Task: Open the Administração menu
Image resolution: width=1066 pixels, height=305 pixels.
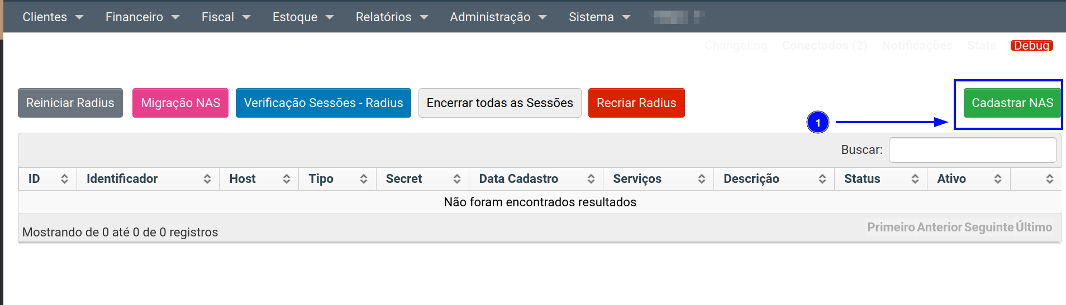Action: click(x=498, y=17)
